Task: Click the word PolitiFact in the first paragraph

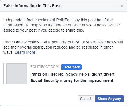Action: [64, 20]
